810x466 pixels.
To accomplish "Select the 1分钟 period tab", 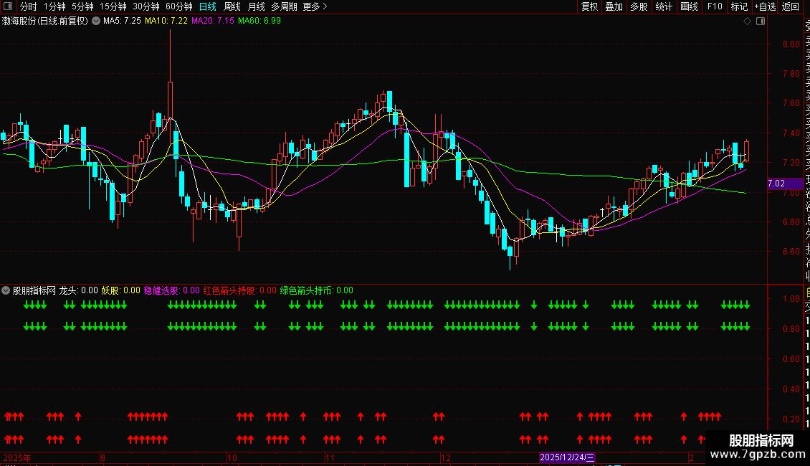I will pos(54,6).
